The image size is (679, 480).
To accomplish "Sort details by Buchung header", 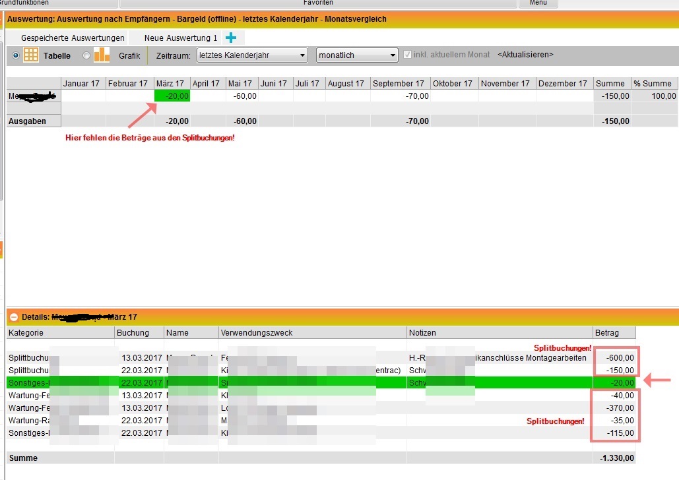I will 139,333.
